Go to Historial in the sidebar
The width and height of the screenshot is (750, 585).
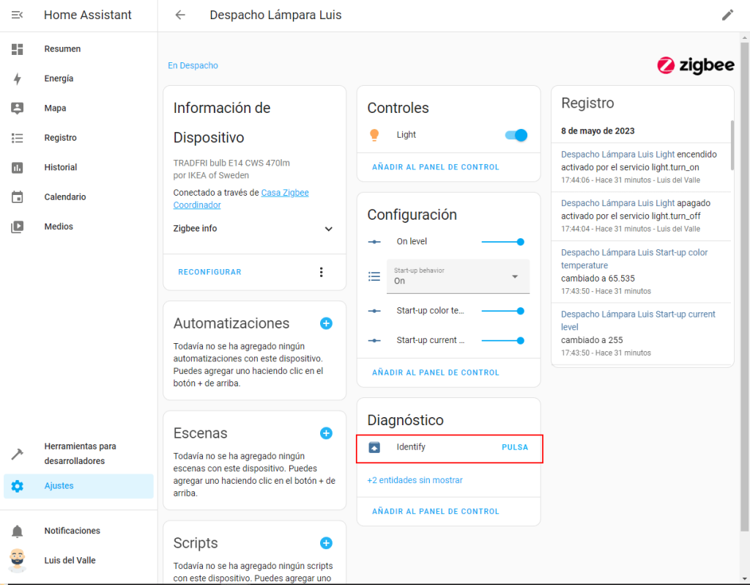pos(60,167)
